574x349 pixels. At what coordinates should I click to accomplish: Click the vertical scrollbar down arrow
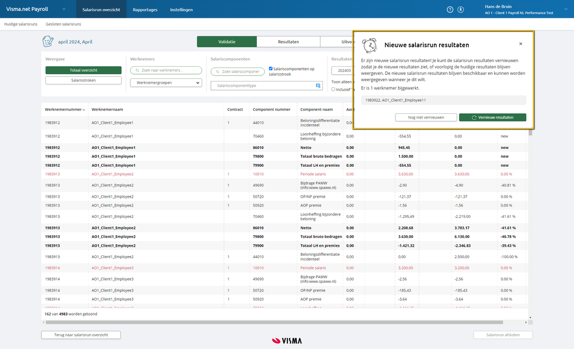pyautogui.click(x=530, y=317)
